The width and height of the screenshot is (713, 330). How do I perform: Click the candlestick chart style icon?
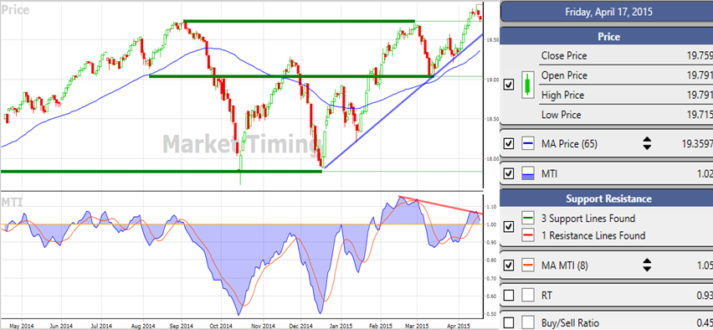point(527,85)
